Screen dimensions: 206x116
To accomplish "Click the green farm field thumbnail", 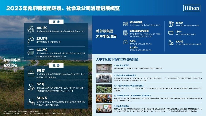I will click(x=103, y=88).
